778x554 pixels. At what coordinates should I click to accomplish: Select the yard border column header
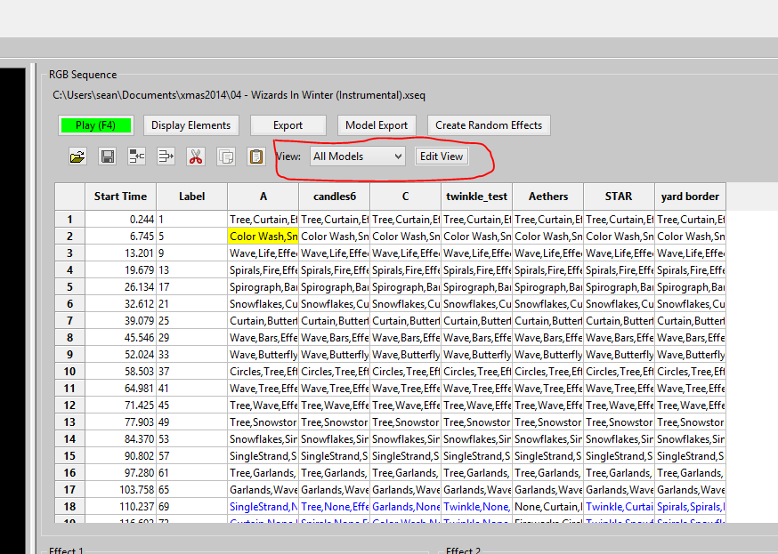tap(690, 197)
